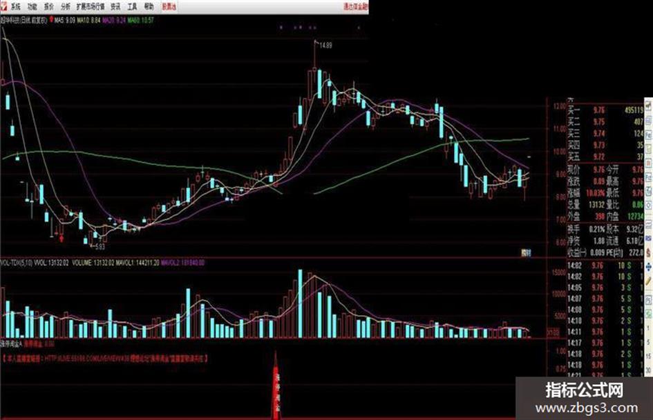Click the 涨幅 10.03% value
Screen dimensions: 653x420
pyautogui.click(x=596, y=193)
